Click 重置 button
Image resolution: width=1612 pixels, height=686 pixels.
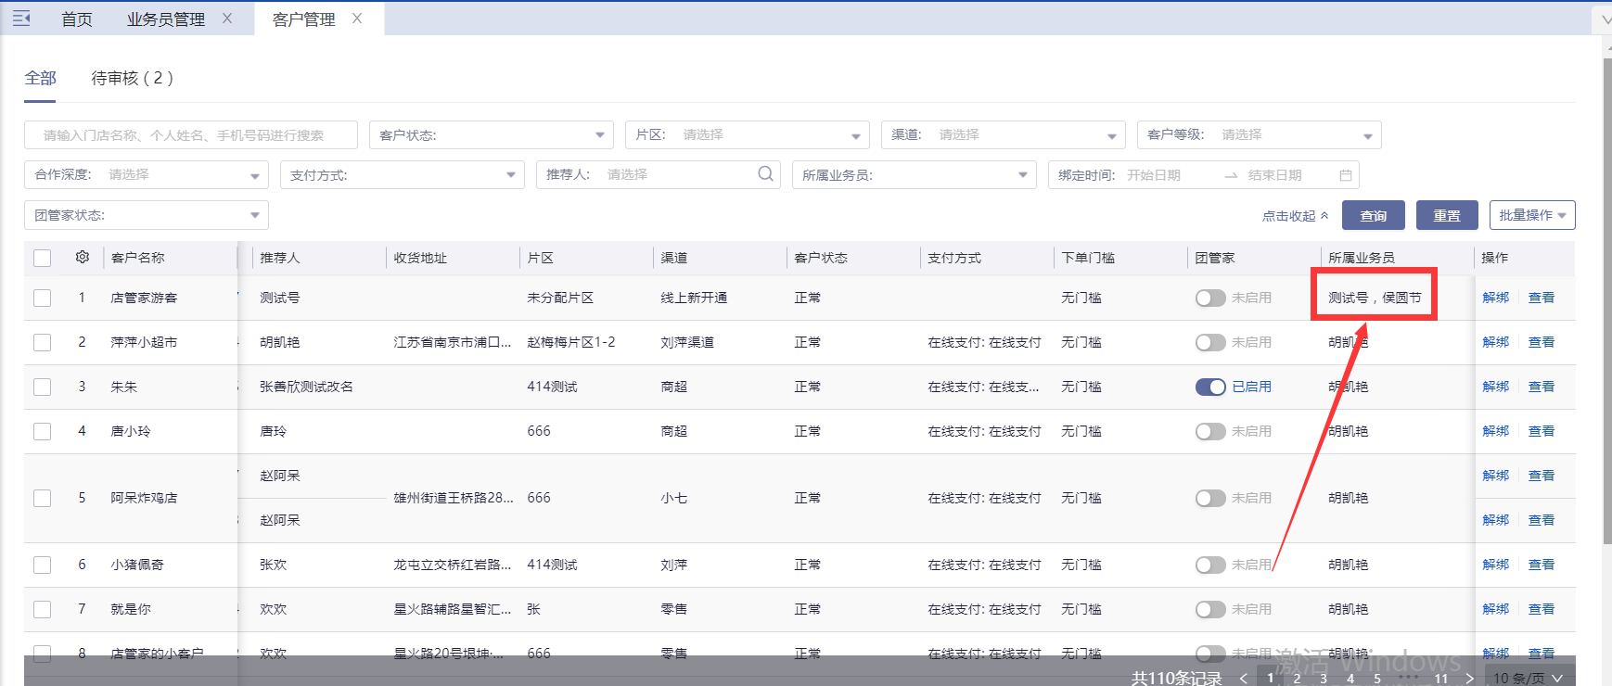(x=1447, y=215)
